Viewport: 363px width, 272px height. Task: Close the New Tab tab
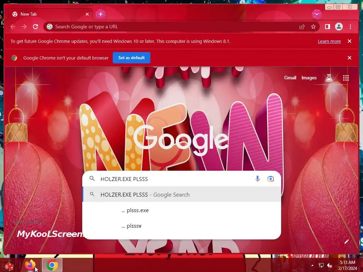pos(87,14)
